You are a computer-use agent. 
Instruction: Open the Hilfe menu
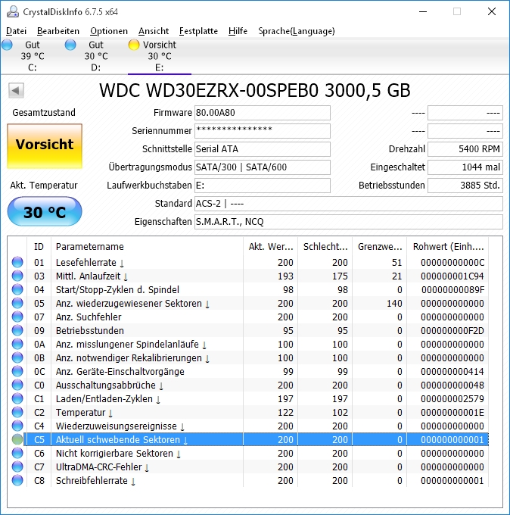click(x=238, y=31)
